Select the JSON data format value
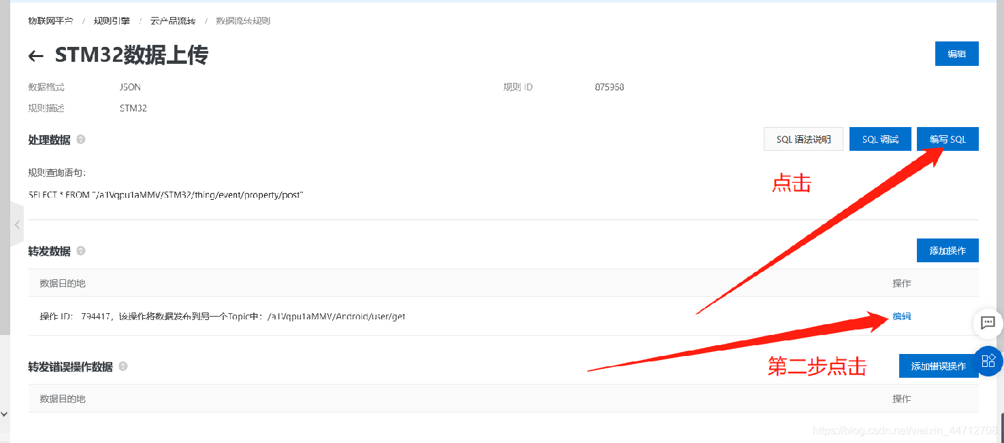 (130, 87)
